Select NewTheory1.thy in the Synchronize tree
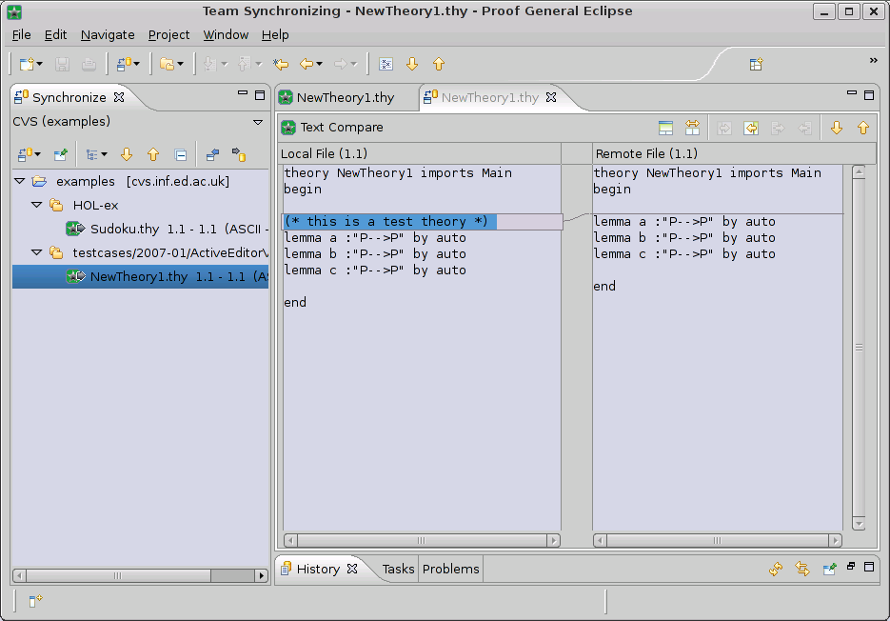 [140, 277]
